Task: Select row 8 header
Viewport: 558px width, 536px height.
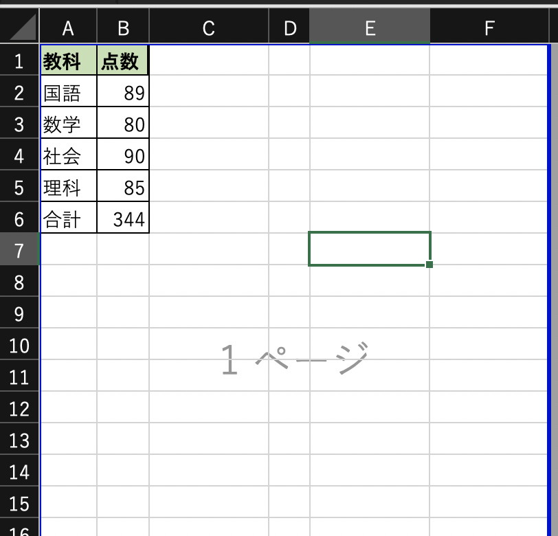Action: coord(19,281)
